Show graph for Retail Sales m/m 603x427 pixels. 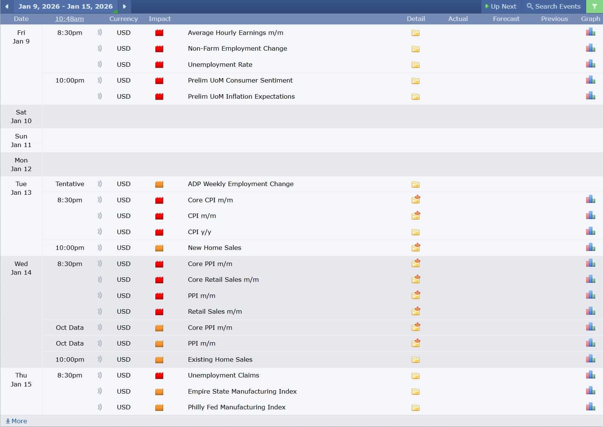(x=590, y=311)
